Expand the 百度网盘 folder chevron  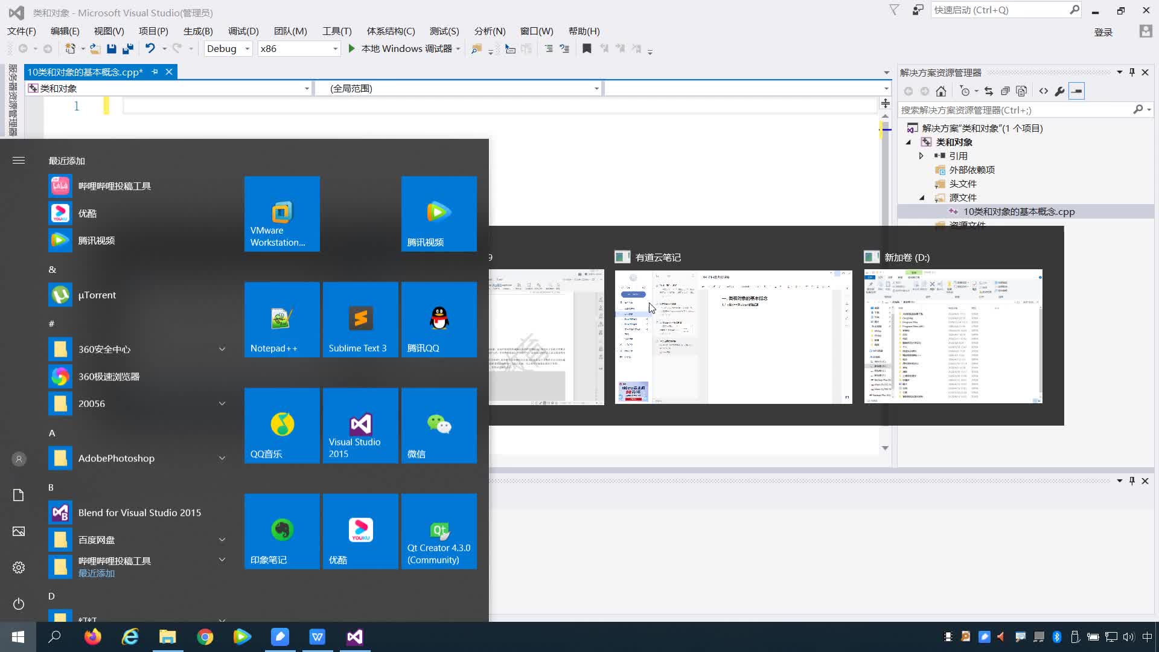(x=222, y=540)
